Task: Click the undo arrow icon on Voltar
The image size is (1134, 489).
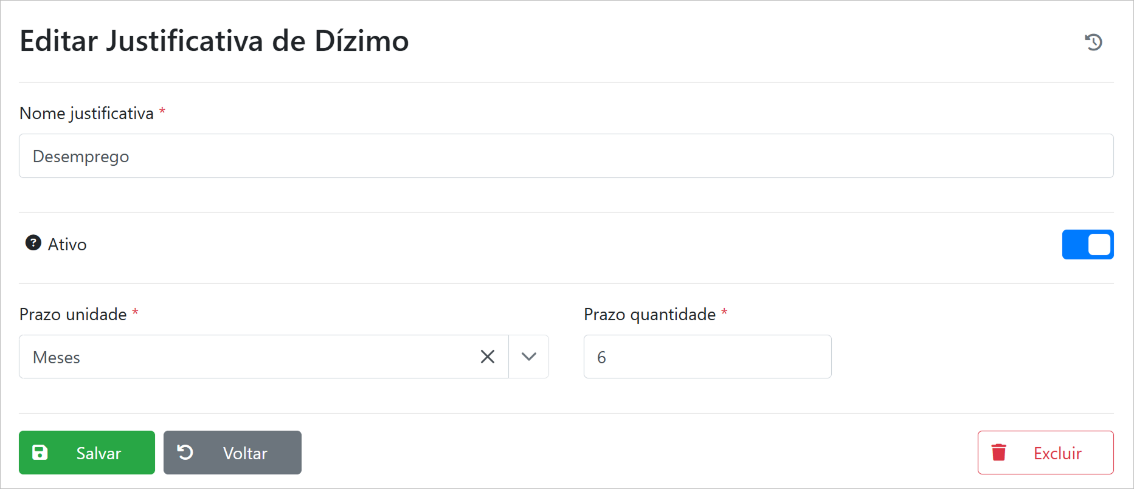Action: [185, 453]
